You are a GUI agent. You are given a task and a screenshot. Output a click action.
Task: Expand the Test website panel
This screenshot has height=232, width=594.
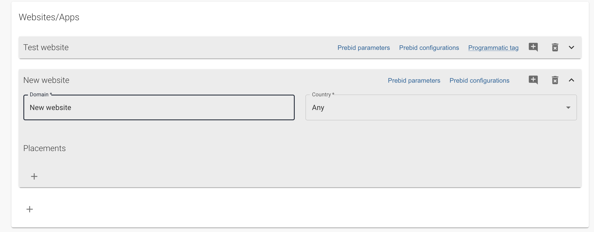[571, 47]
